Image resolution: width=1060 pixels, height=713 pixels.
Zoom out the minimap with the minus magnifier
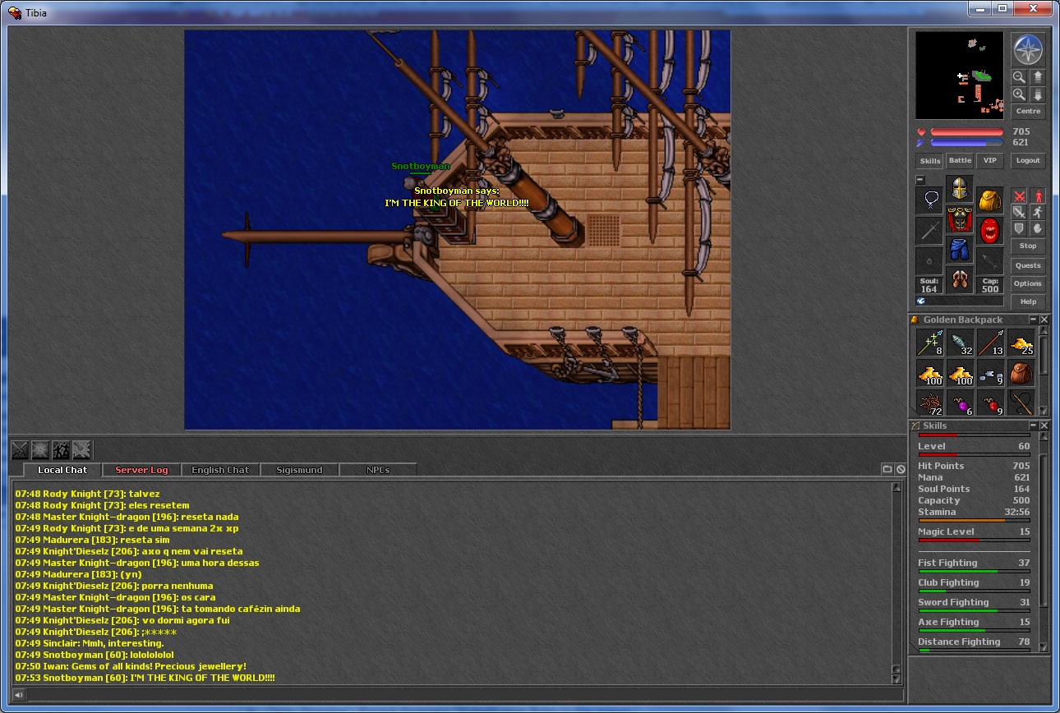pyautogui.click(x=1019, y=77)
